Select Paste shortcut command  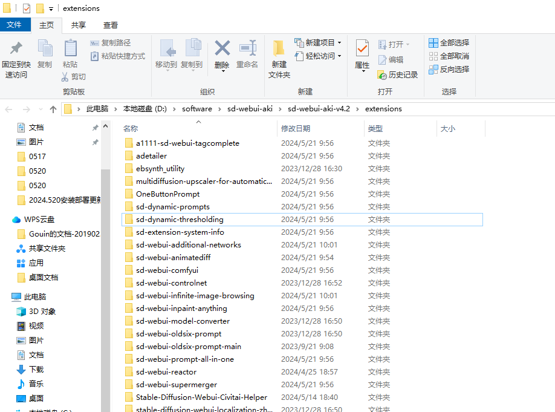[x=118, y=56]
